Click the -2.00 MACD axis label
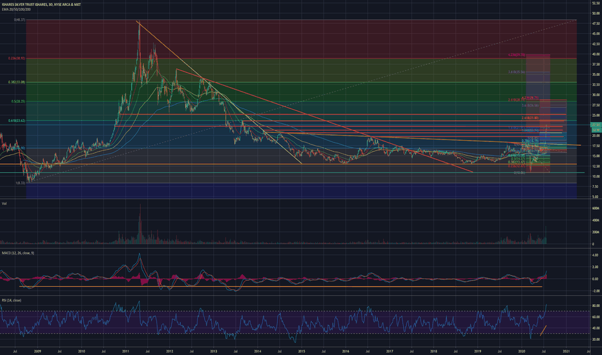 coord(596,291)
